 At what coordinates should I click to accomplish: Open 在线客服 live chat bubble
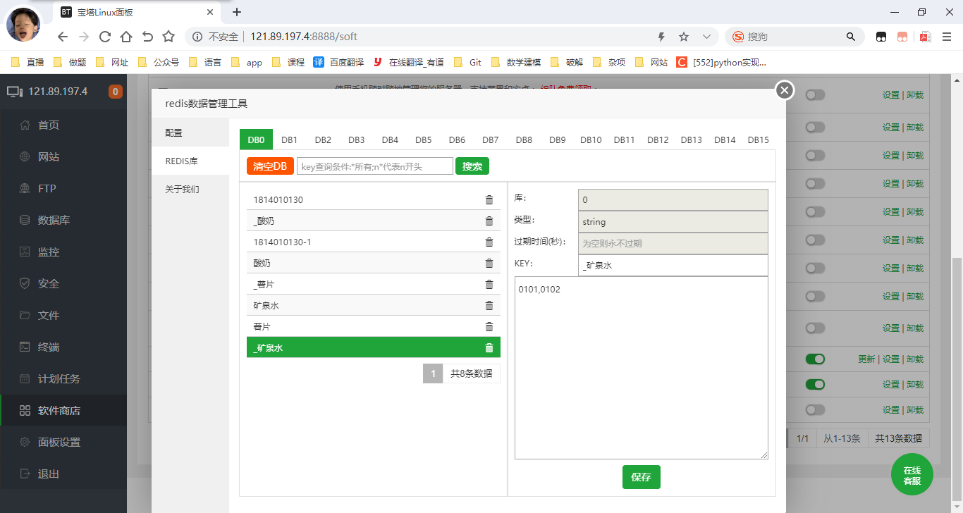[912, 475]
